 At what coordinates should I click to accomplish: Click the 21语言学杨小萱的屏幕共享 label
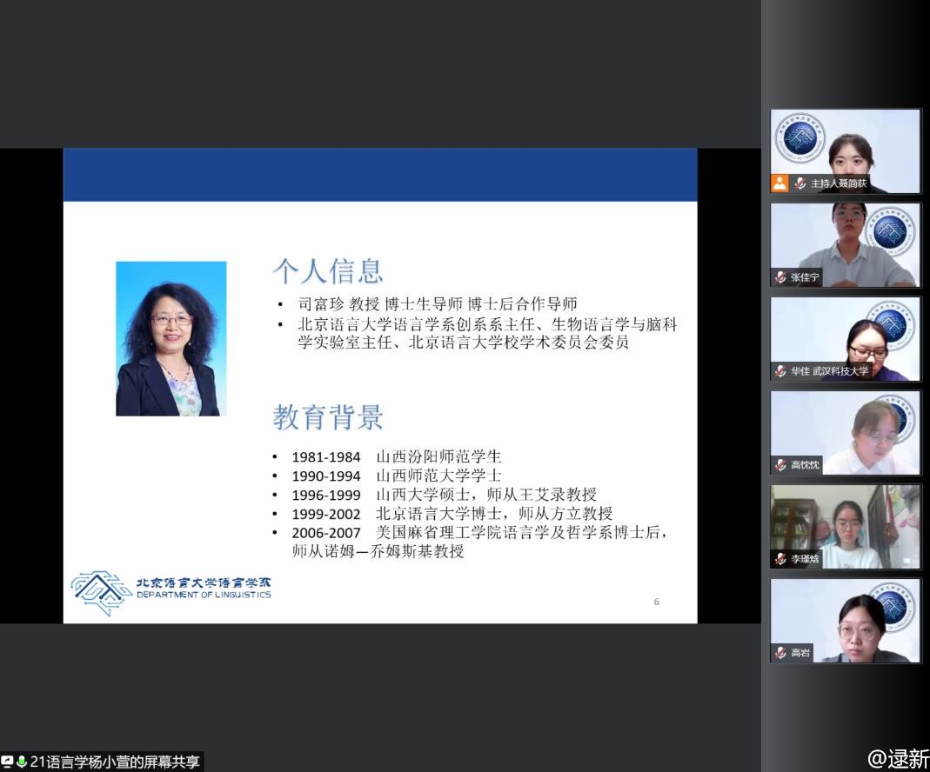coord(114,762)
